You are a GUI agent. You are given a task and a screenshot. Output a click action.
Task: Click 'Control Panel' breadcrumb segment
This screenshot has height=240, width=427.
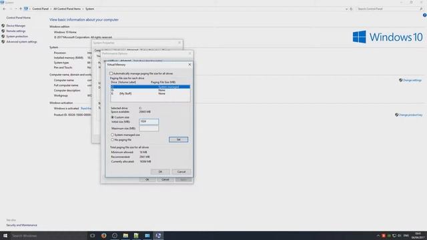[x=40, y=9]
